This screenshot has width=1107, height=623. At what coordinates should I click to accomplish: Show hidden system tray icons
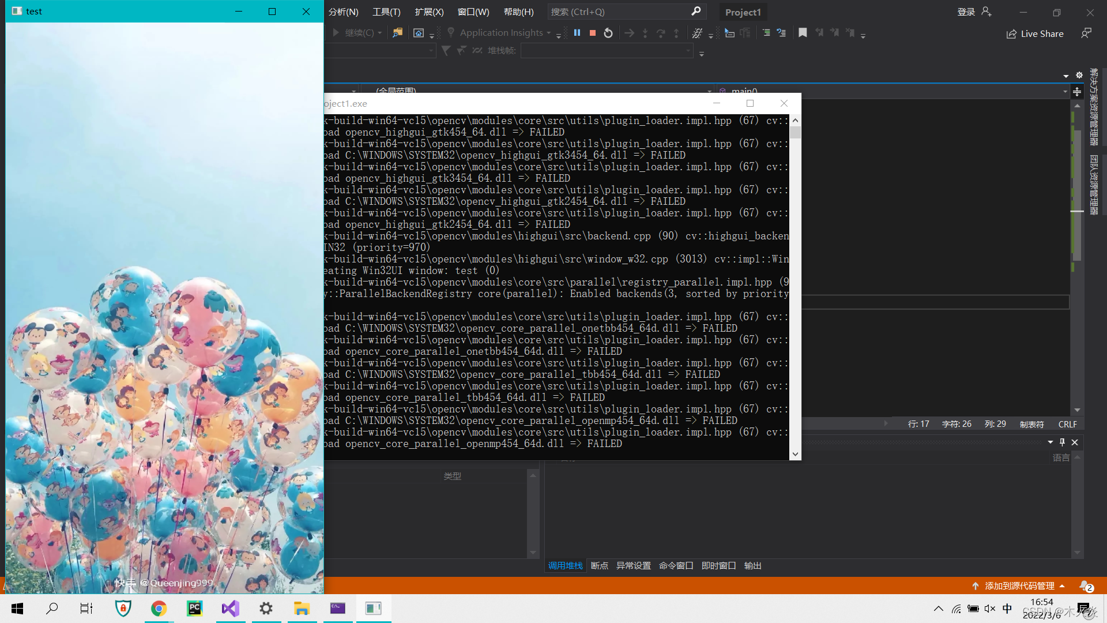(x=939, y=609)
